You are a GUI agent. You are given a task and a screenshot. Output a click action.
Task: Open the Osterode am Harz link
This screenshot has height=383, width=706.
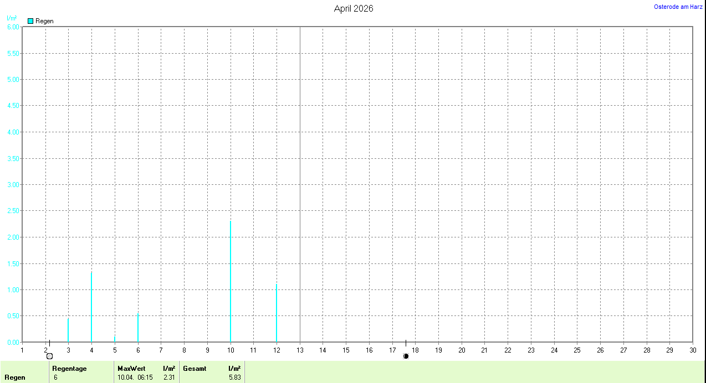(678, 7)
